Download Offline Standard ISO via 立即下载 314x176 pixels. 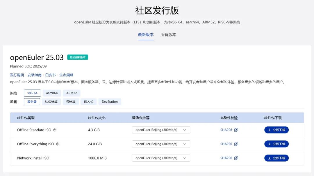[x=276, y=130]
